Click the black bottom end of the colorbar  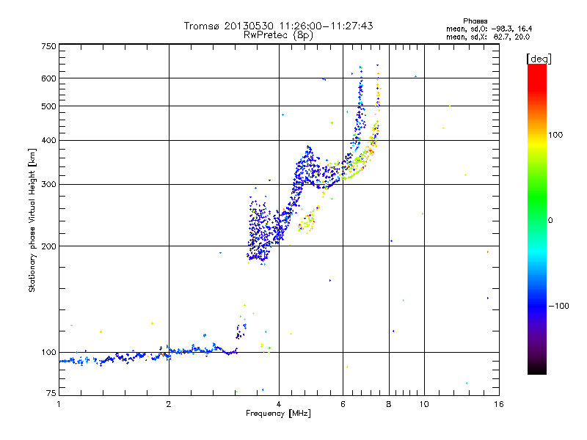click(537, 369)
